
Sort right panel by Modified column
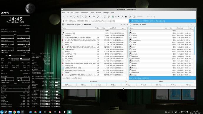click(182, 28)
